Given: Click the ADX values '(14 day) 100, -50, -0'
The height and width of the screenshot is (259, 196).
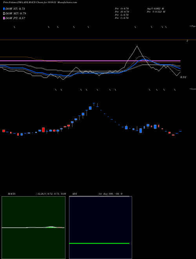Looking at the screenshot, I should pos(110,194).
